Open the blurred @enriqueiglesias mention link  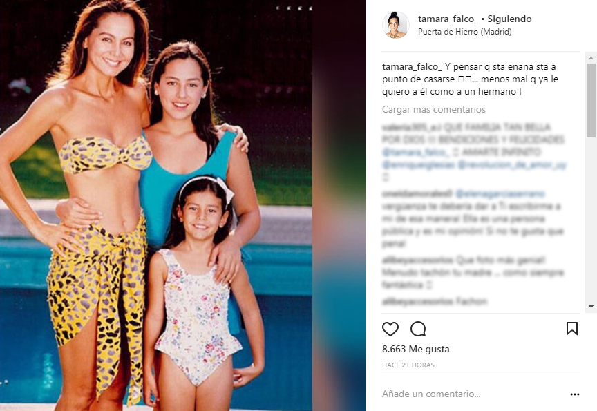(418, 165)
